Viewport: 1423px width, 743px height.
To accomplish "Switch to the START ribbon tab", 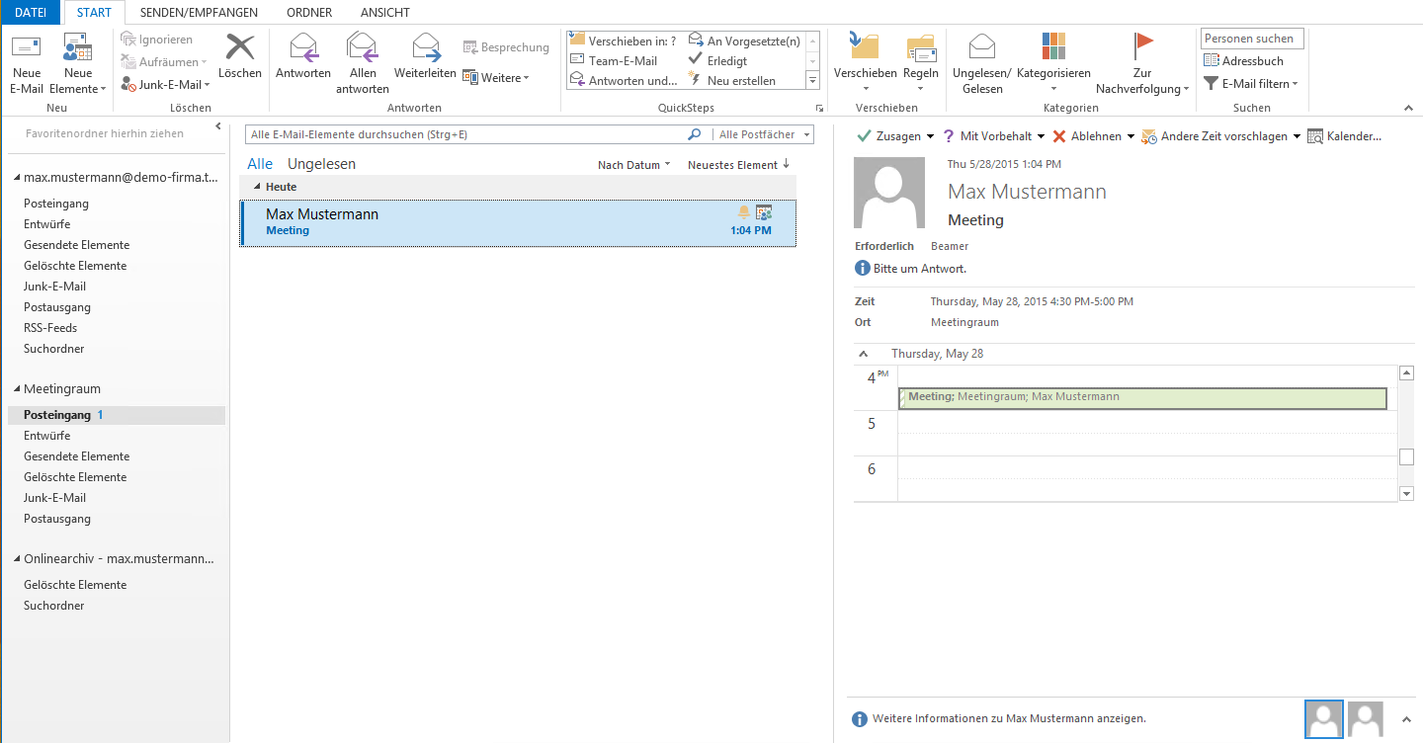I will point(95,13).
